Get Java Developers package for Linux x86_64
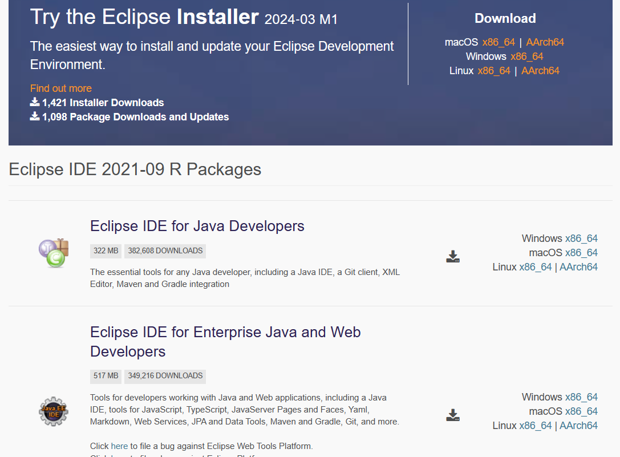 click(x=536, y=267)
